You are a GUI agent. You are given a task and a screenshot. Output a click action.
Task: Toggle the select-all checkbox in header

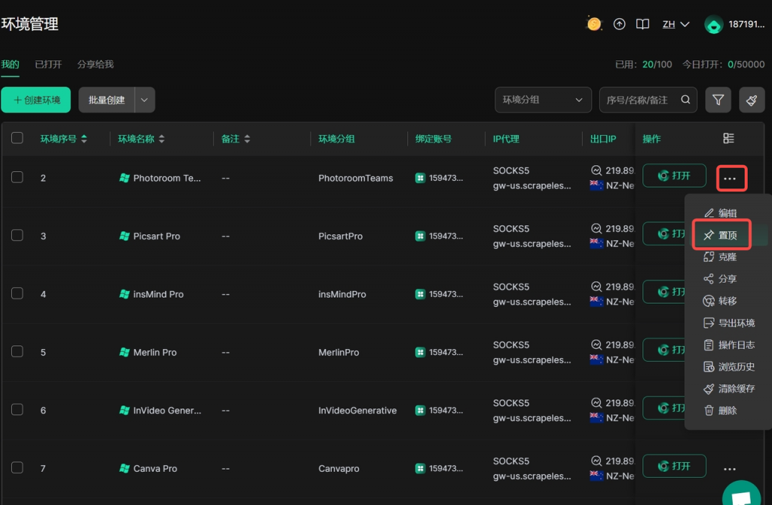[17, 138]
